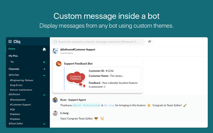Open the #server-maintenance channel
This screenshot has width=213, height=133.
click(x=21, y=90)
